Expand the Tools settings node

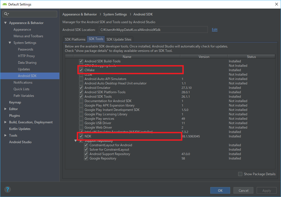click(x=5, y=135)
